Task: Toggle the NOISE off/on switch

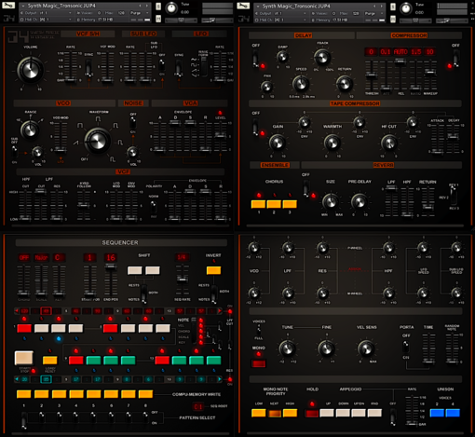Action: [x=132, y=123]
